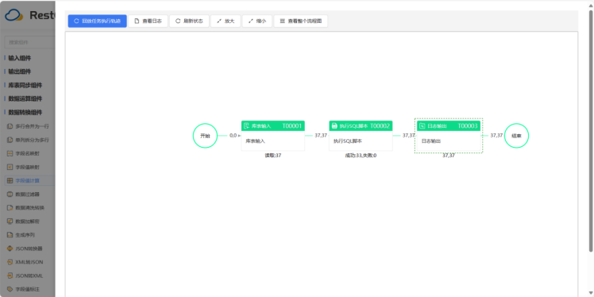
Task: Click the 数据清洗转换 component icon
Action: (x=10, y=207)
